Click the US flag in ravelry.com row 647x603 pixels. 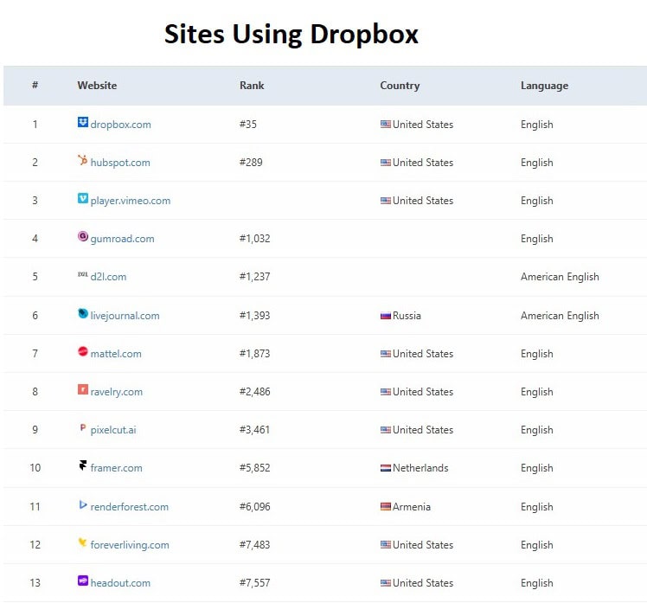pyautogui.click(x=386, y=392)
